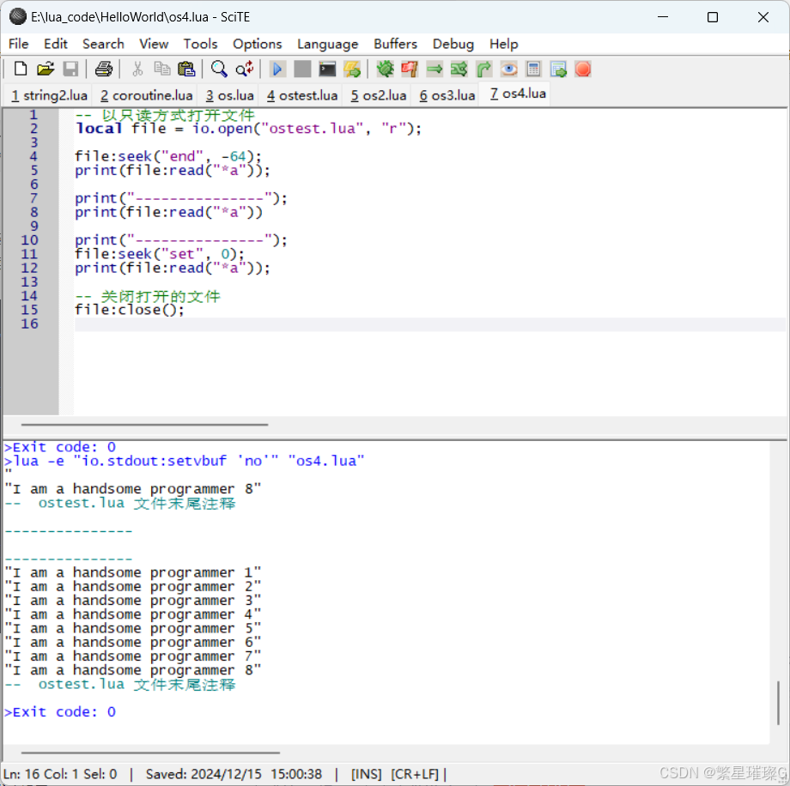Click the final "Exit code: 0" output line
Viewport: 790px width, 786px height.
[60, 712]
